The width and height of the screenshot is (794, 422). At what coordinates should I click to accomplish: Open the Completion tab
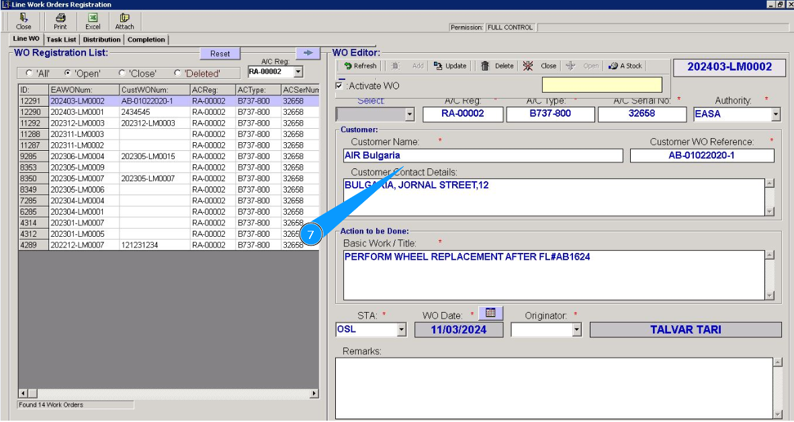(x=146, y=40)
